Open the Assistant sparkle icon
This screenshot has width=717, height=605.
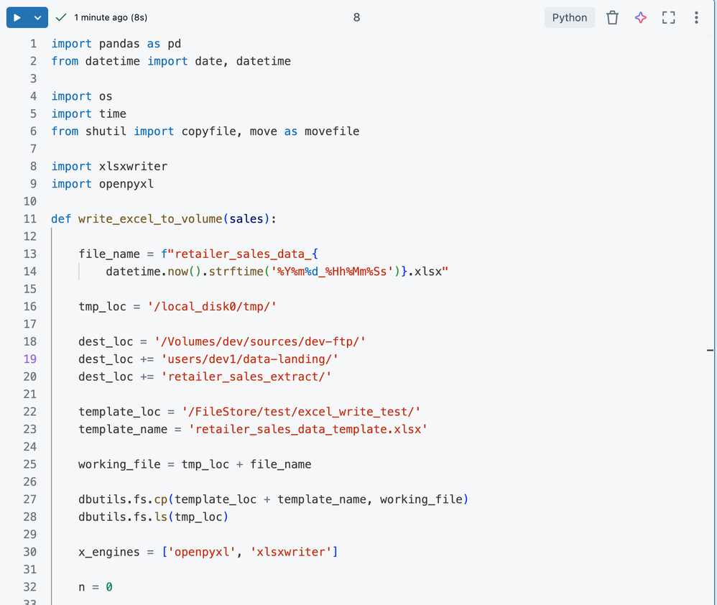pyautogui.click(x=640, y=17)
